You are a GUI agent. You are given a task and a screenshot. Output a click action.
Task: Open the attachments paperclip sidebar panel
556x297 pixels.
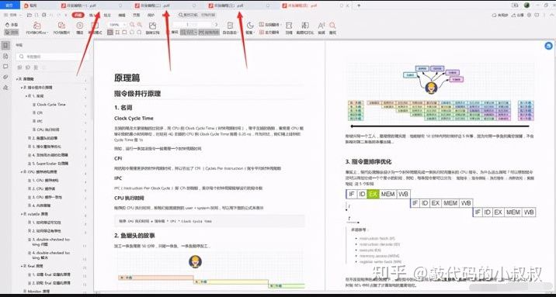[5, 77]
